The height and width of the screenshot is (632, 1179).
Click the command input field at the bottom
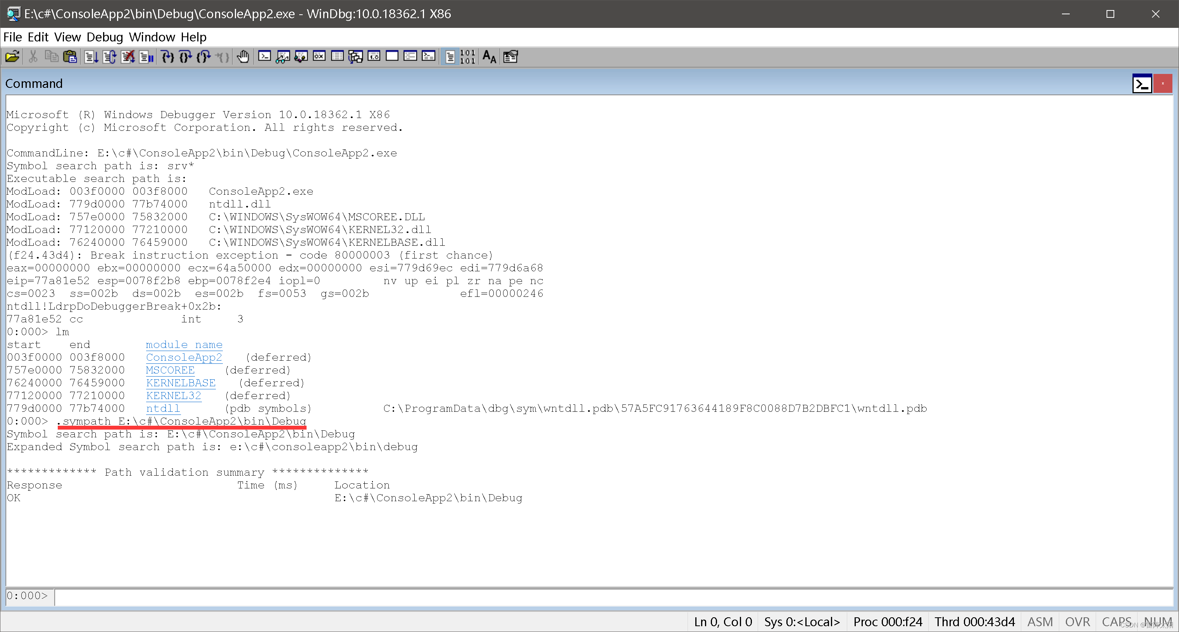coord(595,596)
